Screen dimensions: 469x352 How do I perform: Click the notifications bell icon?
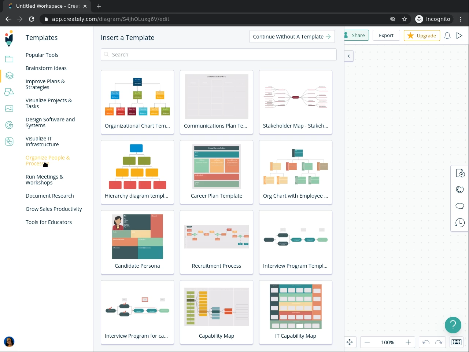pos(447,36)
